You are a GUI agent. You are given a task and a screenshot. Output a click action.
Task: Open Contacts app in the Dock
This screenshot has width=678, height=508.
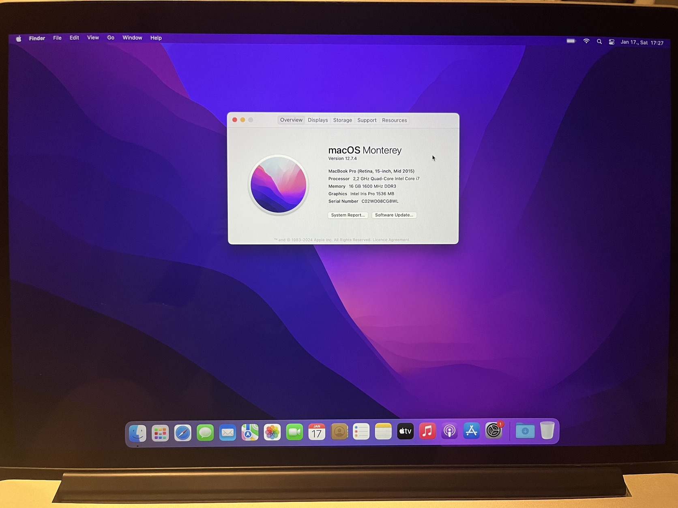coord(339,432)
